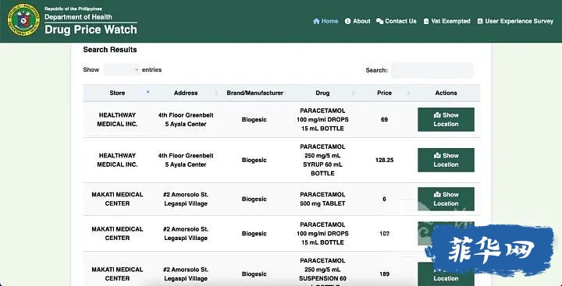
Task: Sort table by Drug column
Action: 322,93
